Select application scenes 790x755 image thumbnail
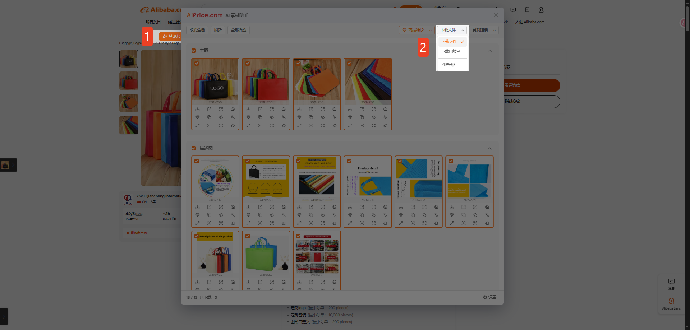This screenshot has width=690, height=330. coord(317,255)
